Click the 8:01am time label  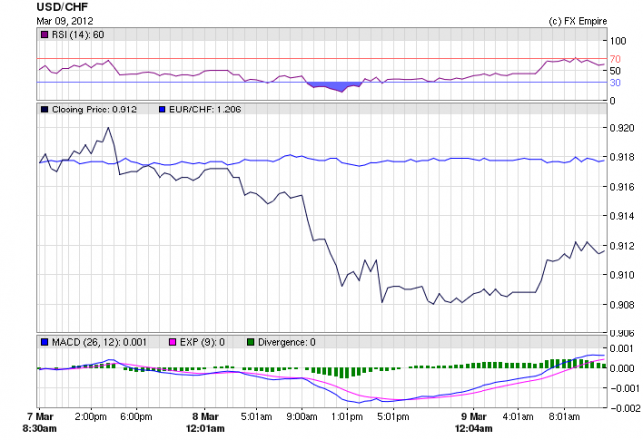coord(564,417)
